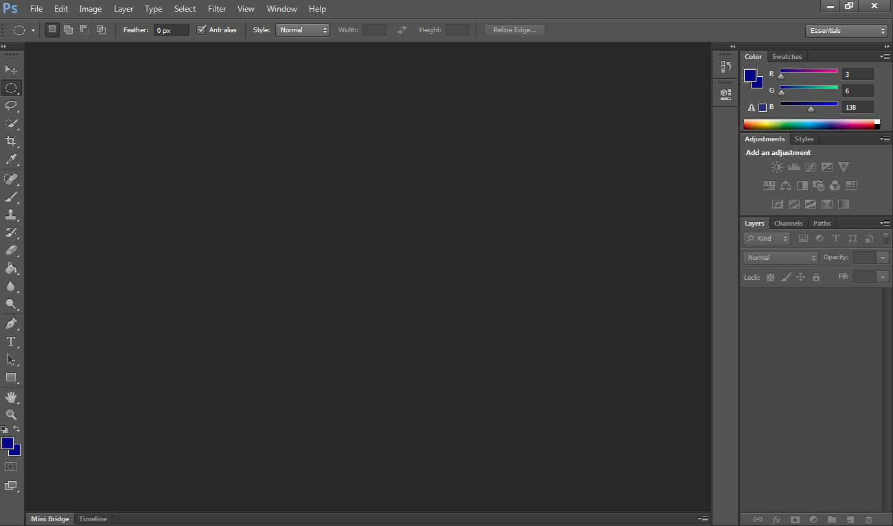
Task: Open the Essentials workspace switcher
Action: coord(846,30)
